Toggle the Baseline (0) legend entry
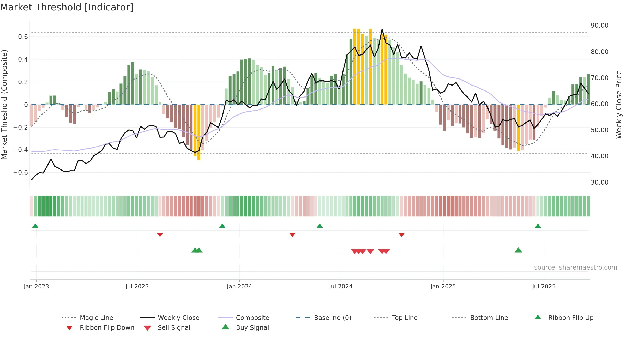 (323, 318)
